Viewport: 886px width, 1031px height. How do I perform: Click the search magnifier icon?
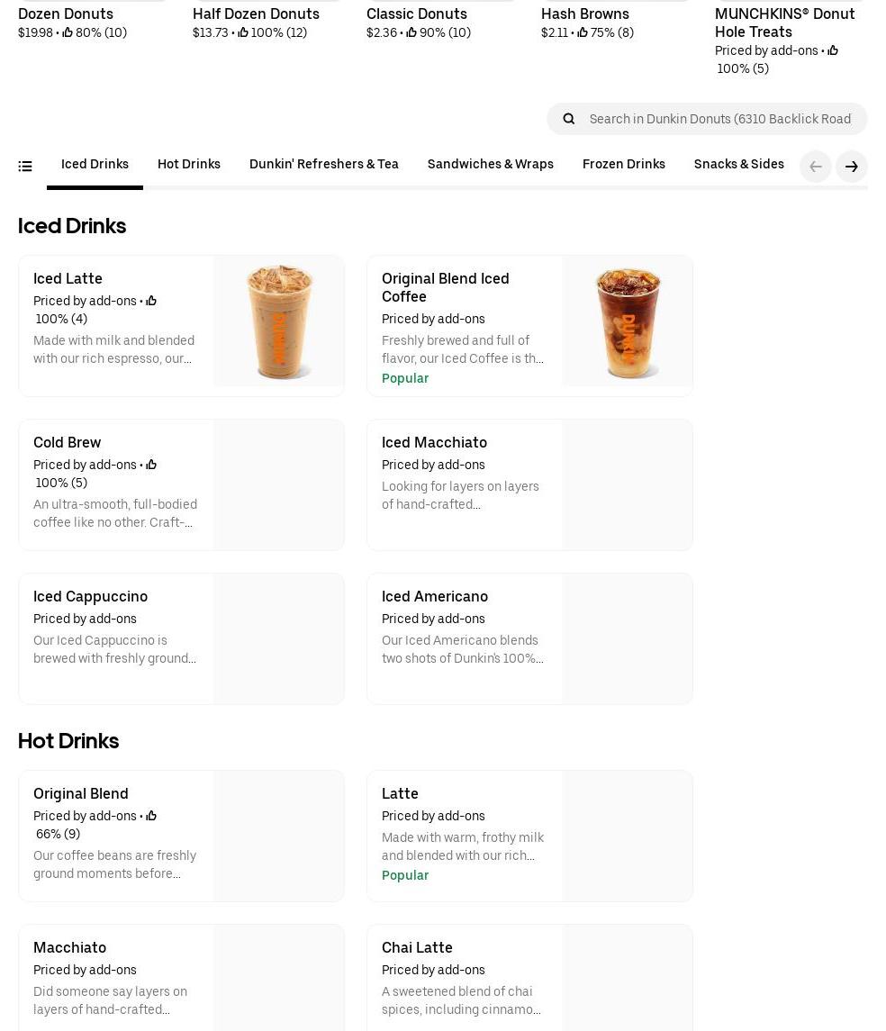[x=568, y=119]
